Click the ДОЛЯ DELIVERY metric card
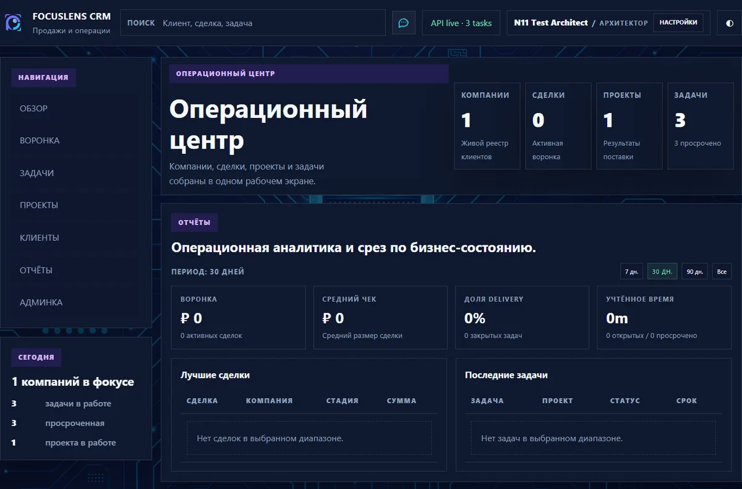This screenshot has height=489, width=742. point(522,318)
